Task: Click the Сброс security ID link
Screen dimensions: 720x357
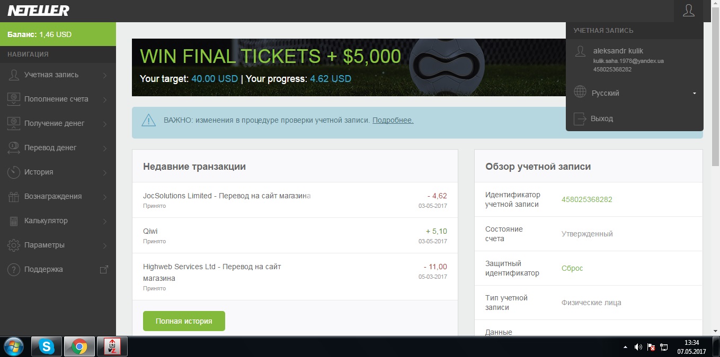Action: pos(572,268)
